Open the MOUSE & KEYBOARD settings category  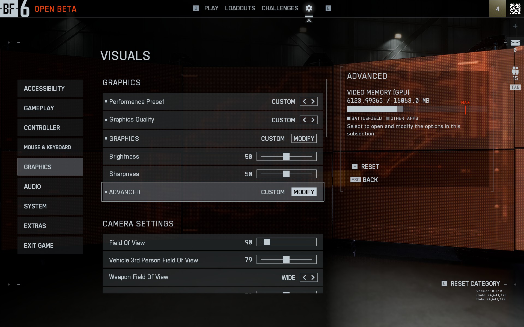coord(50,147)
